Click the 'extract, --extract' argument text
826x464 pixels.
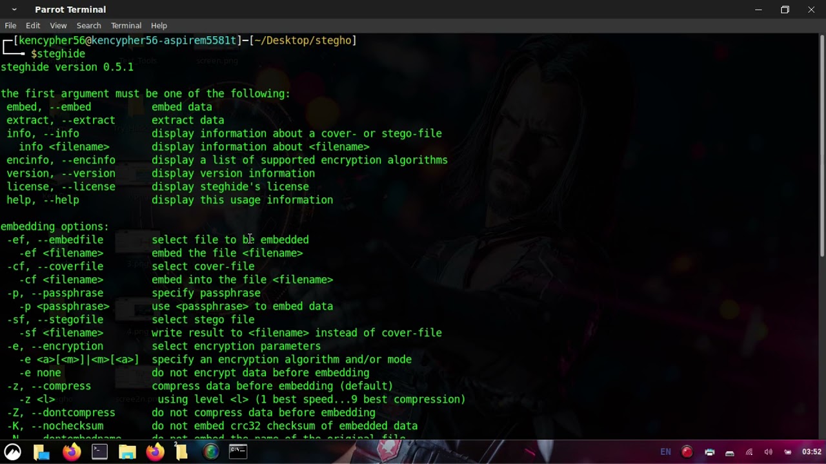(61, 121)
